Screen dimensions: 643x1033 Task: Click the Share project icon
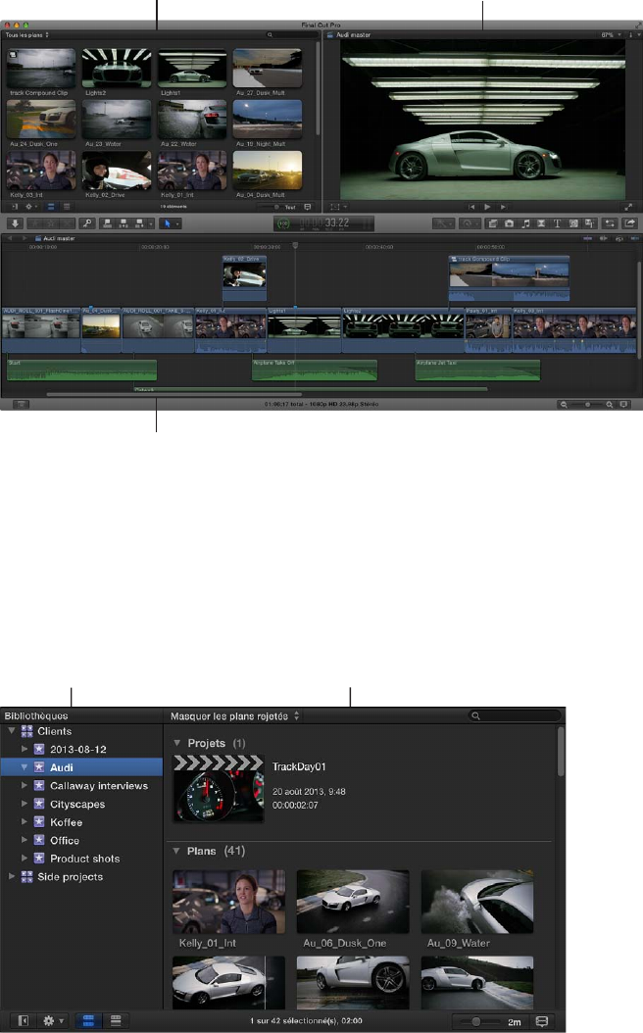click(x=630, y=223)
